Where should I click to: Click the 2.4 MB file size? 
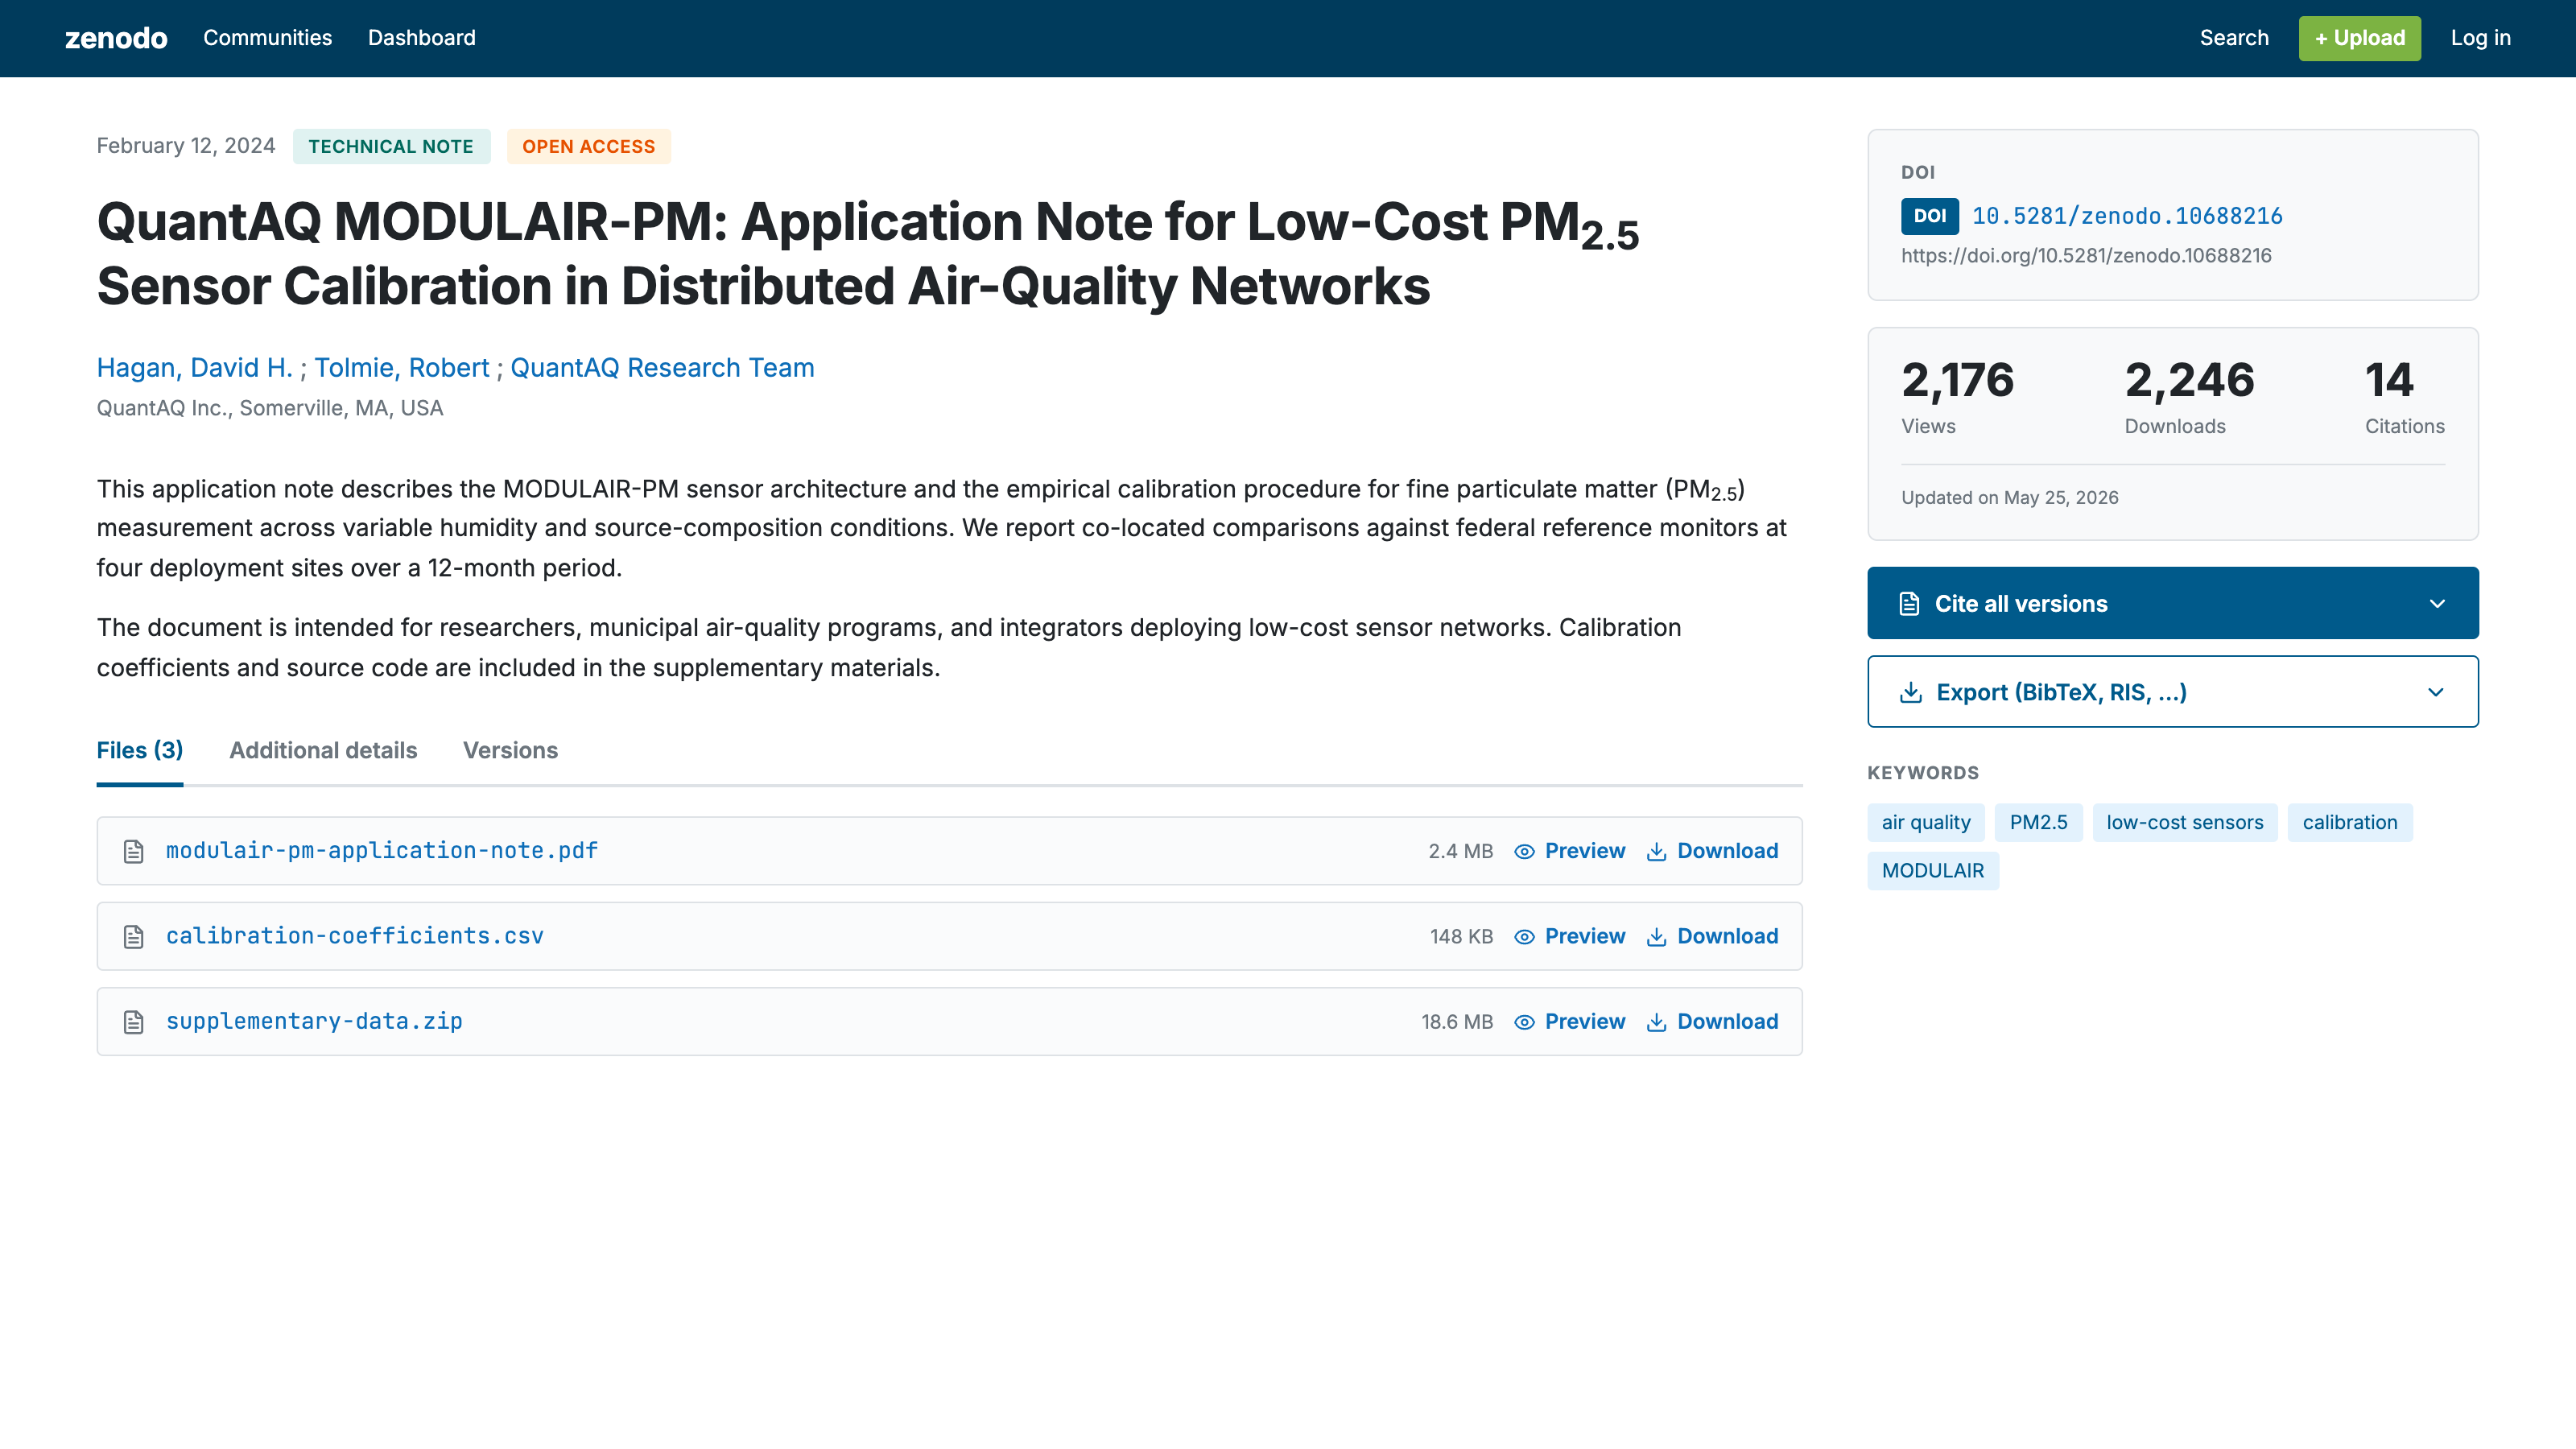1460,851
